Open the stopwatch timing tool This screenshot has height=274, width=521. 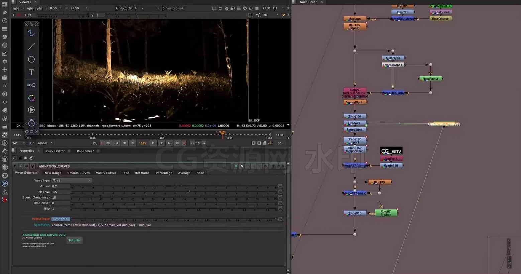click(x=31, y=123)
